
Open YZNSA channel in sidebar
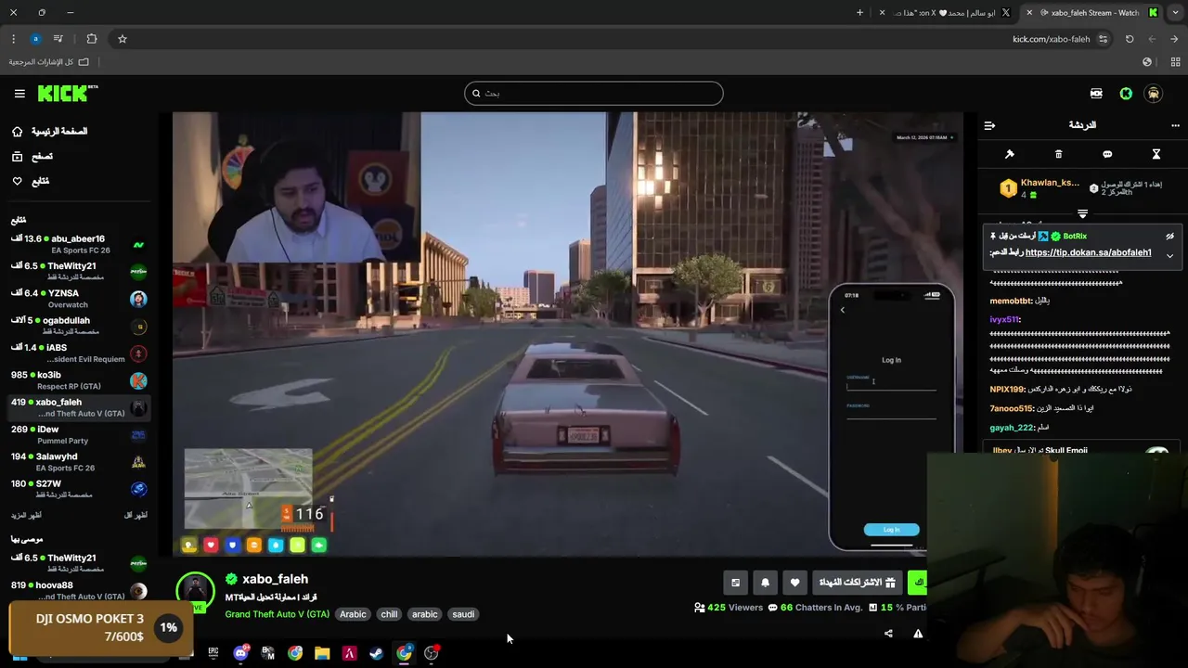[x=79, y=299]
